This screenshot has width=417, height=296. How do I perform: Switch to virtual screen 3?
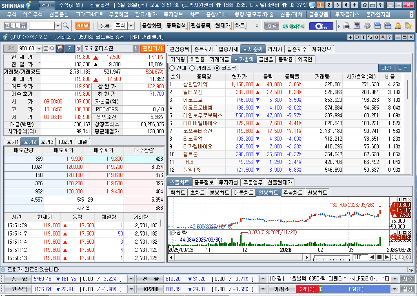(x=337, y=5)
